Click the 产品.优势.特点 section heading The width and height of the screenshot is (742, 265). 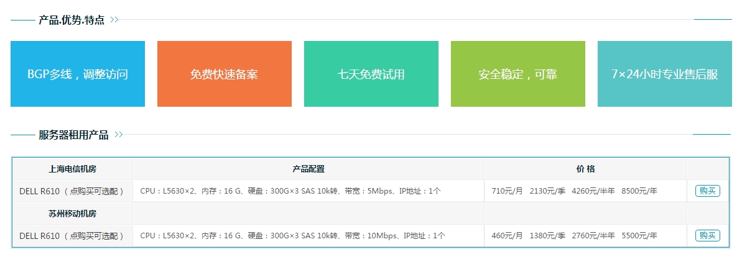(72, 20)
